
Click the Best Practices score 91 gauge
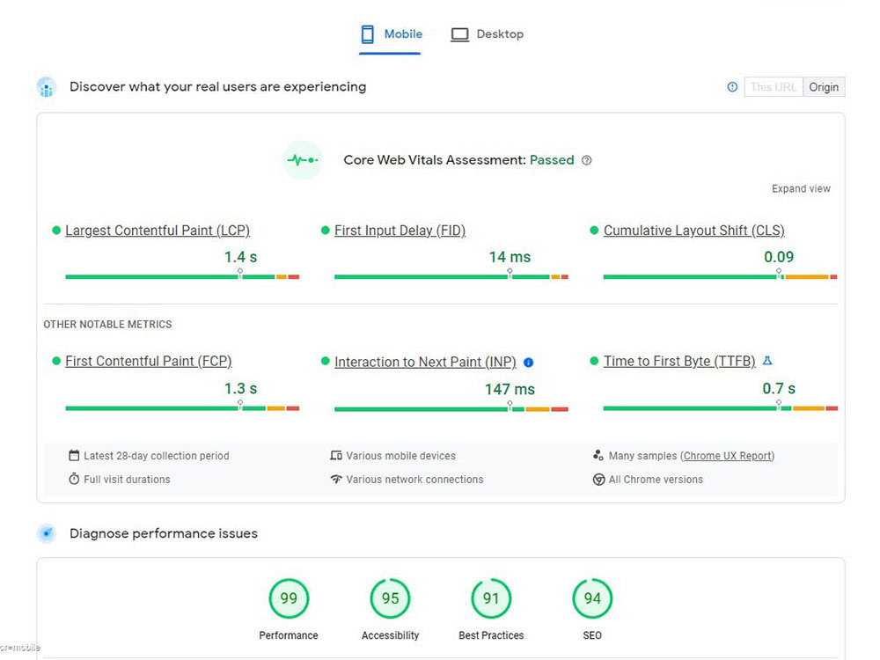(491, 598)
